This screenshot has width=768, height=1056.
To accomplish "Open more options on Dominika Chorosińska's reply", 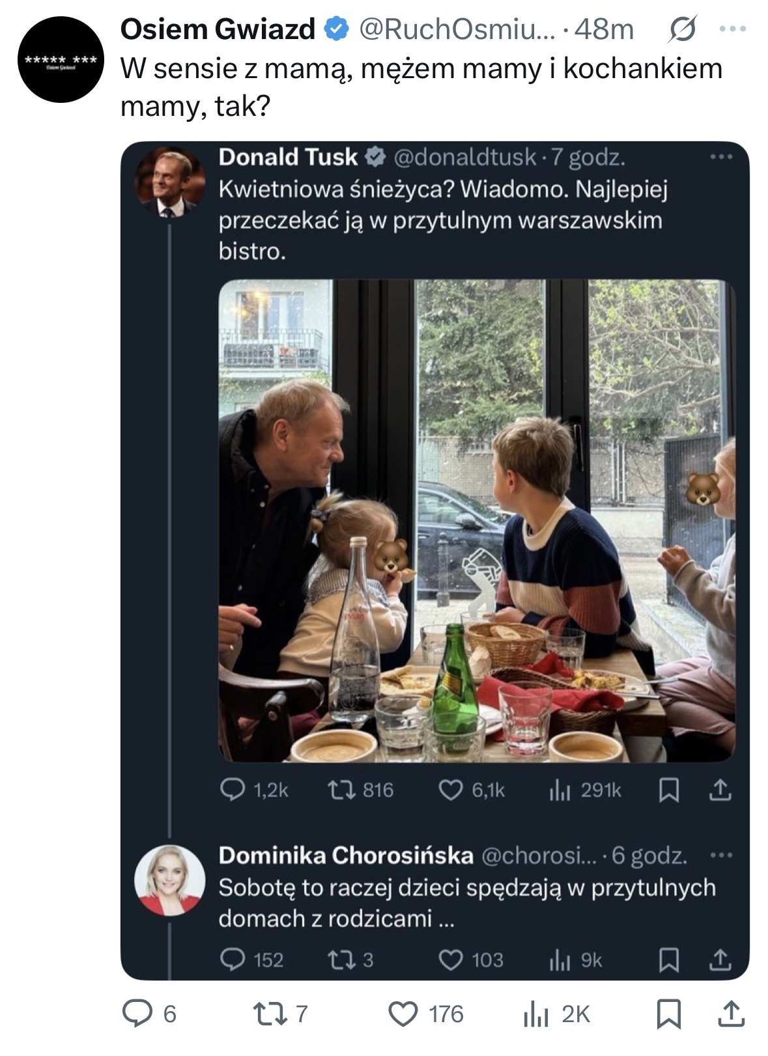I will [721, 855].
